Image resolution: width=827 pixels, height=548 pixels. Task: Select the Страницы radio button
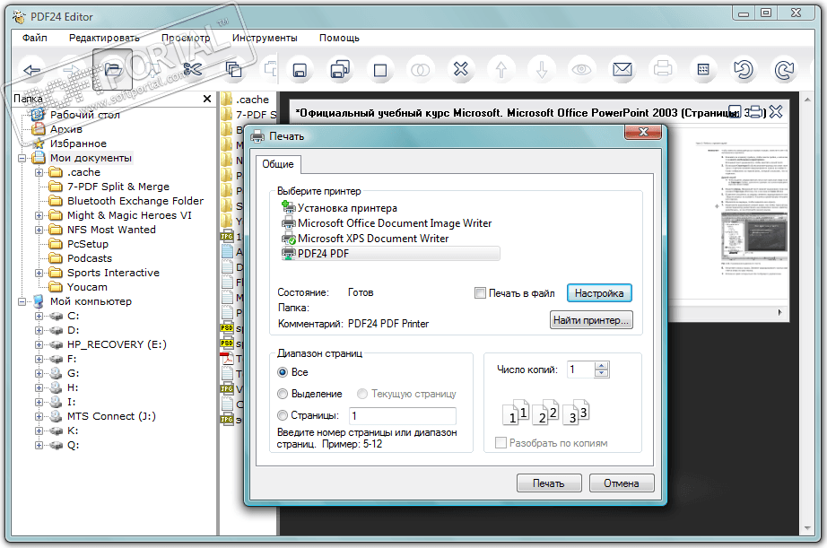click(x=283, y=415)
